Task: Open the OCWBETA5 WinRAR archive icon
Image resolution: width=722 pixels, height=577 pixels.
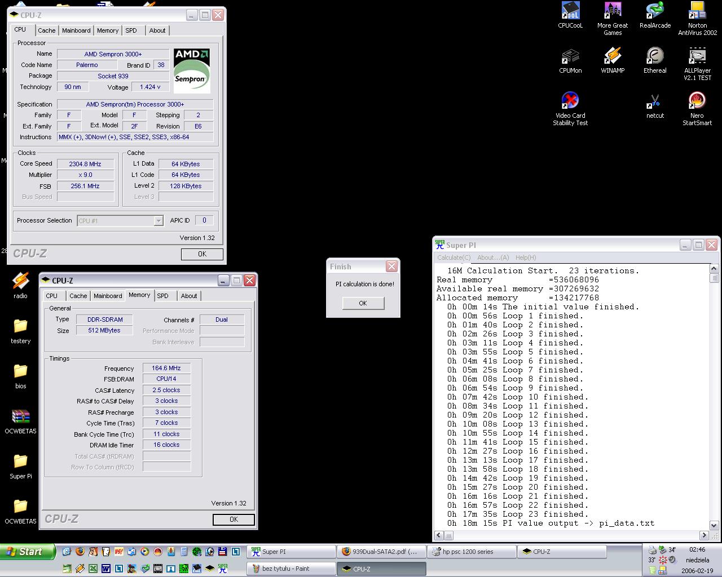Action: click(x=20, y=417)
